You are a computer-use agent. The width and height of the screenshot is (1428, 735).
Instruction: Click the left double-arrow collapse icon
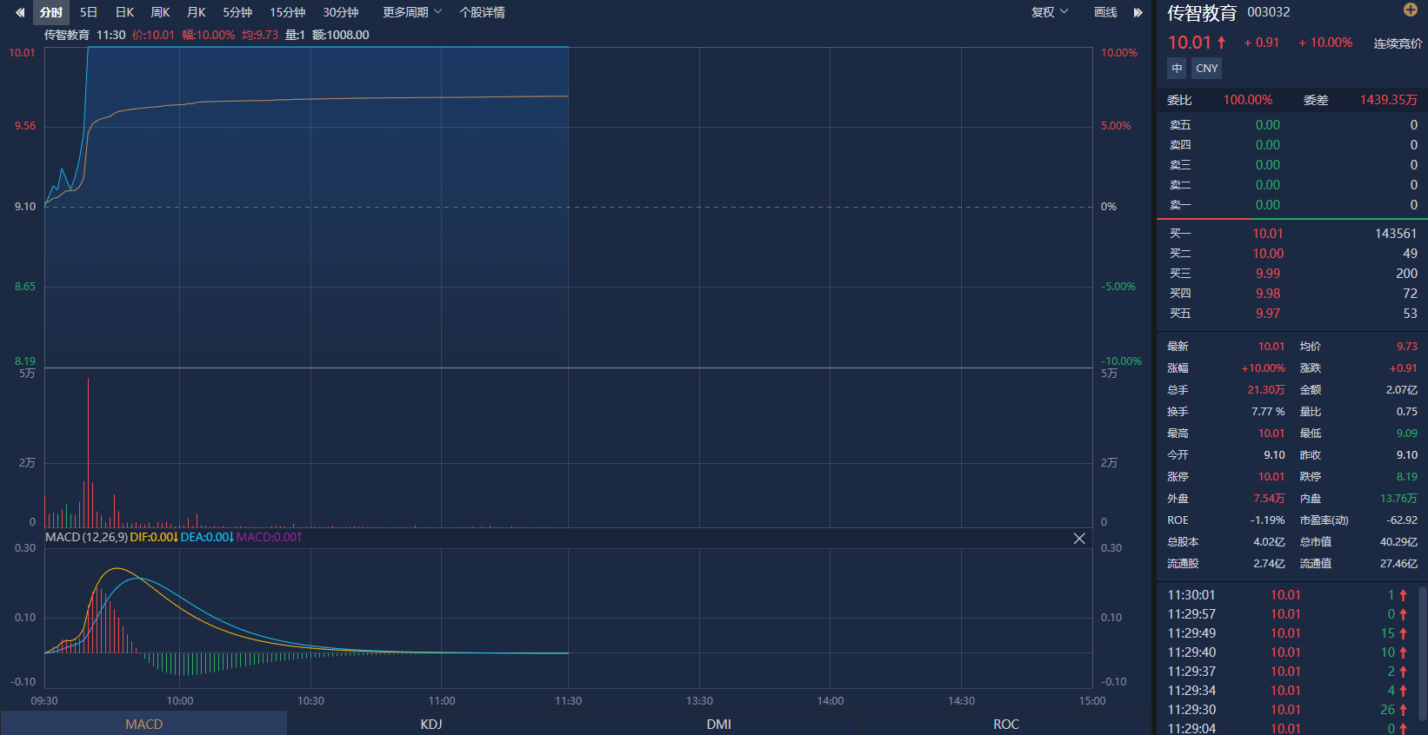click(19, 12)
